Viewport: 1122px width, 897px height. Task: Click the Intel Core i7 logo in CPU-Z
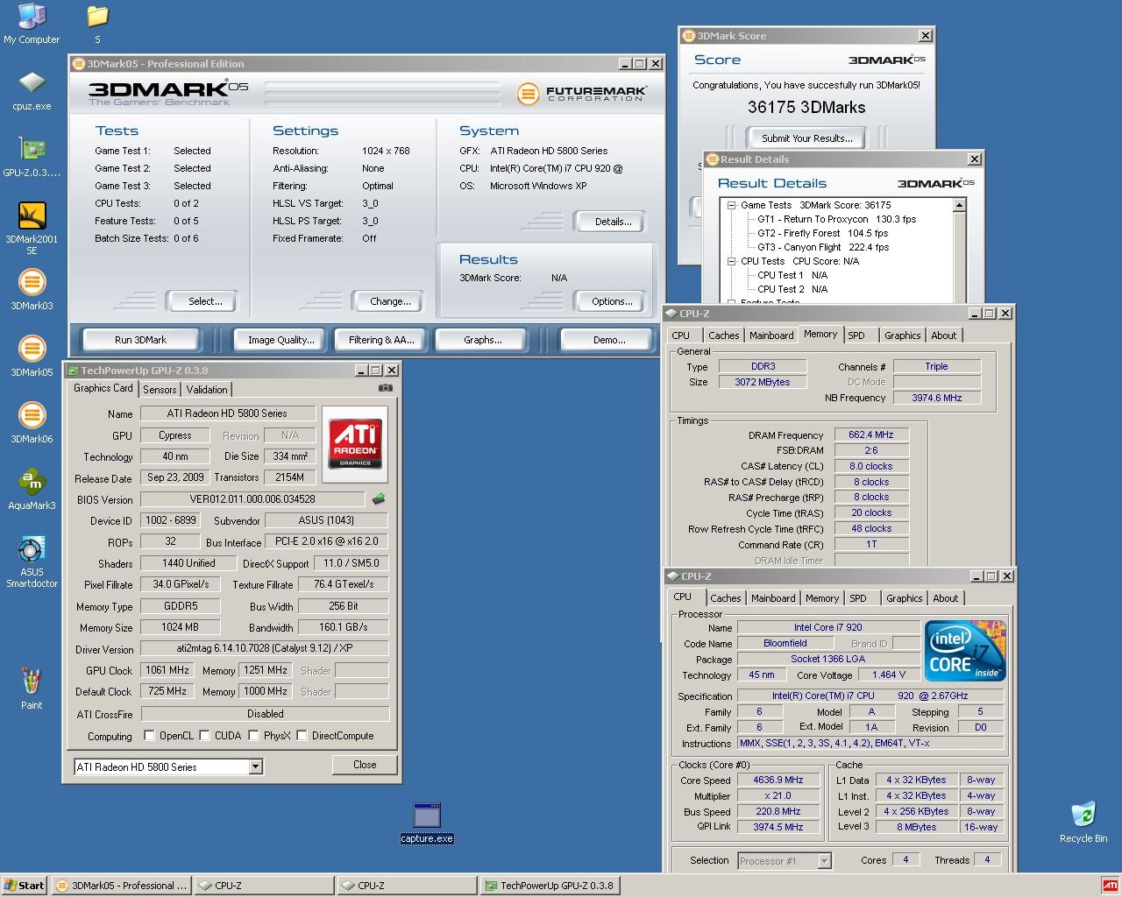(x=965, y=651)
